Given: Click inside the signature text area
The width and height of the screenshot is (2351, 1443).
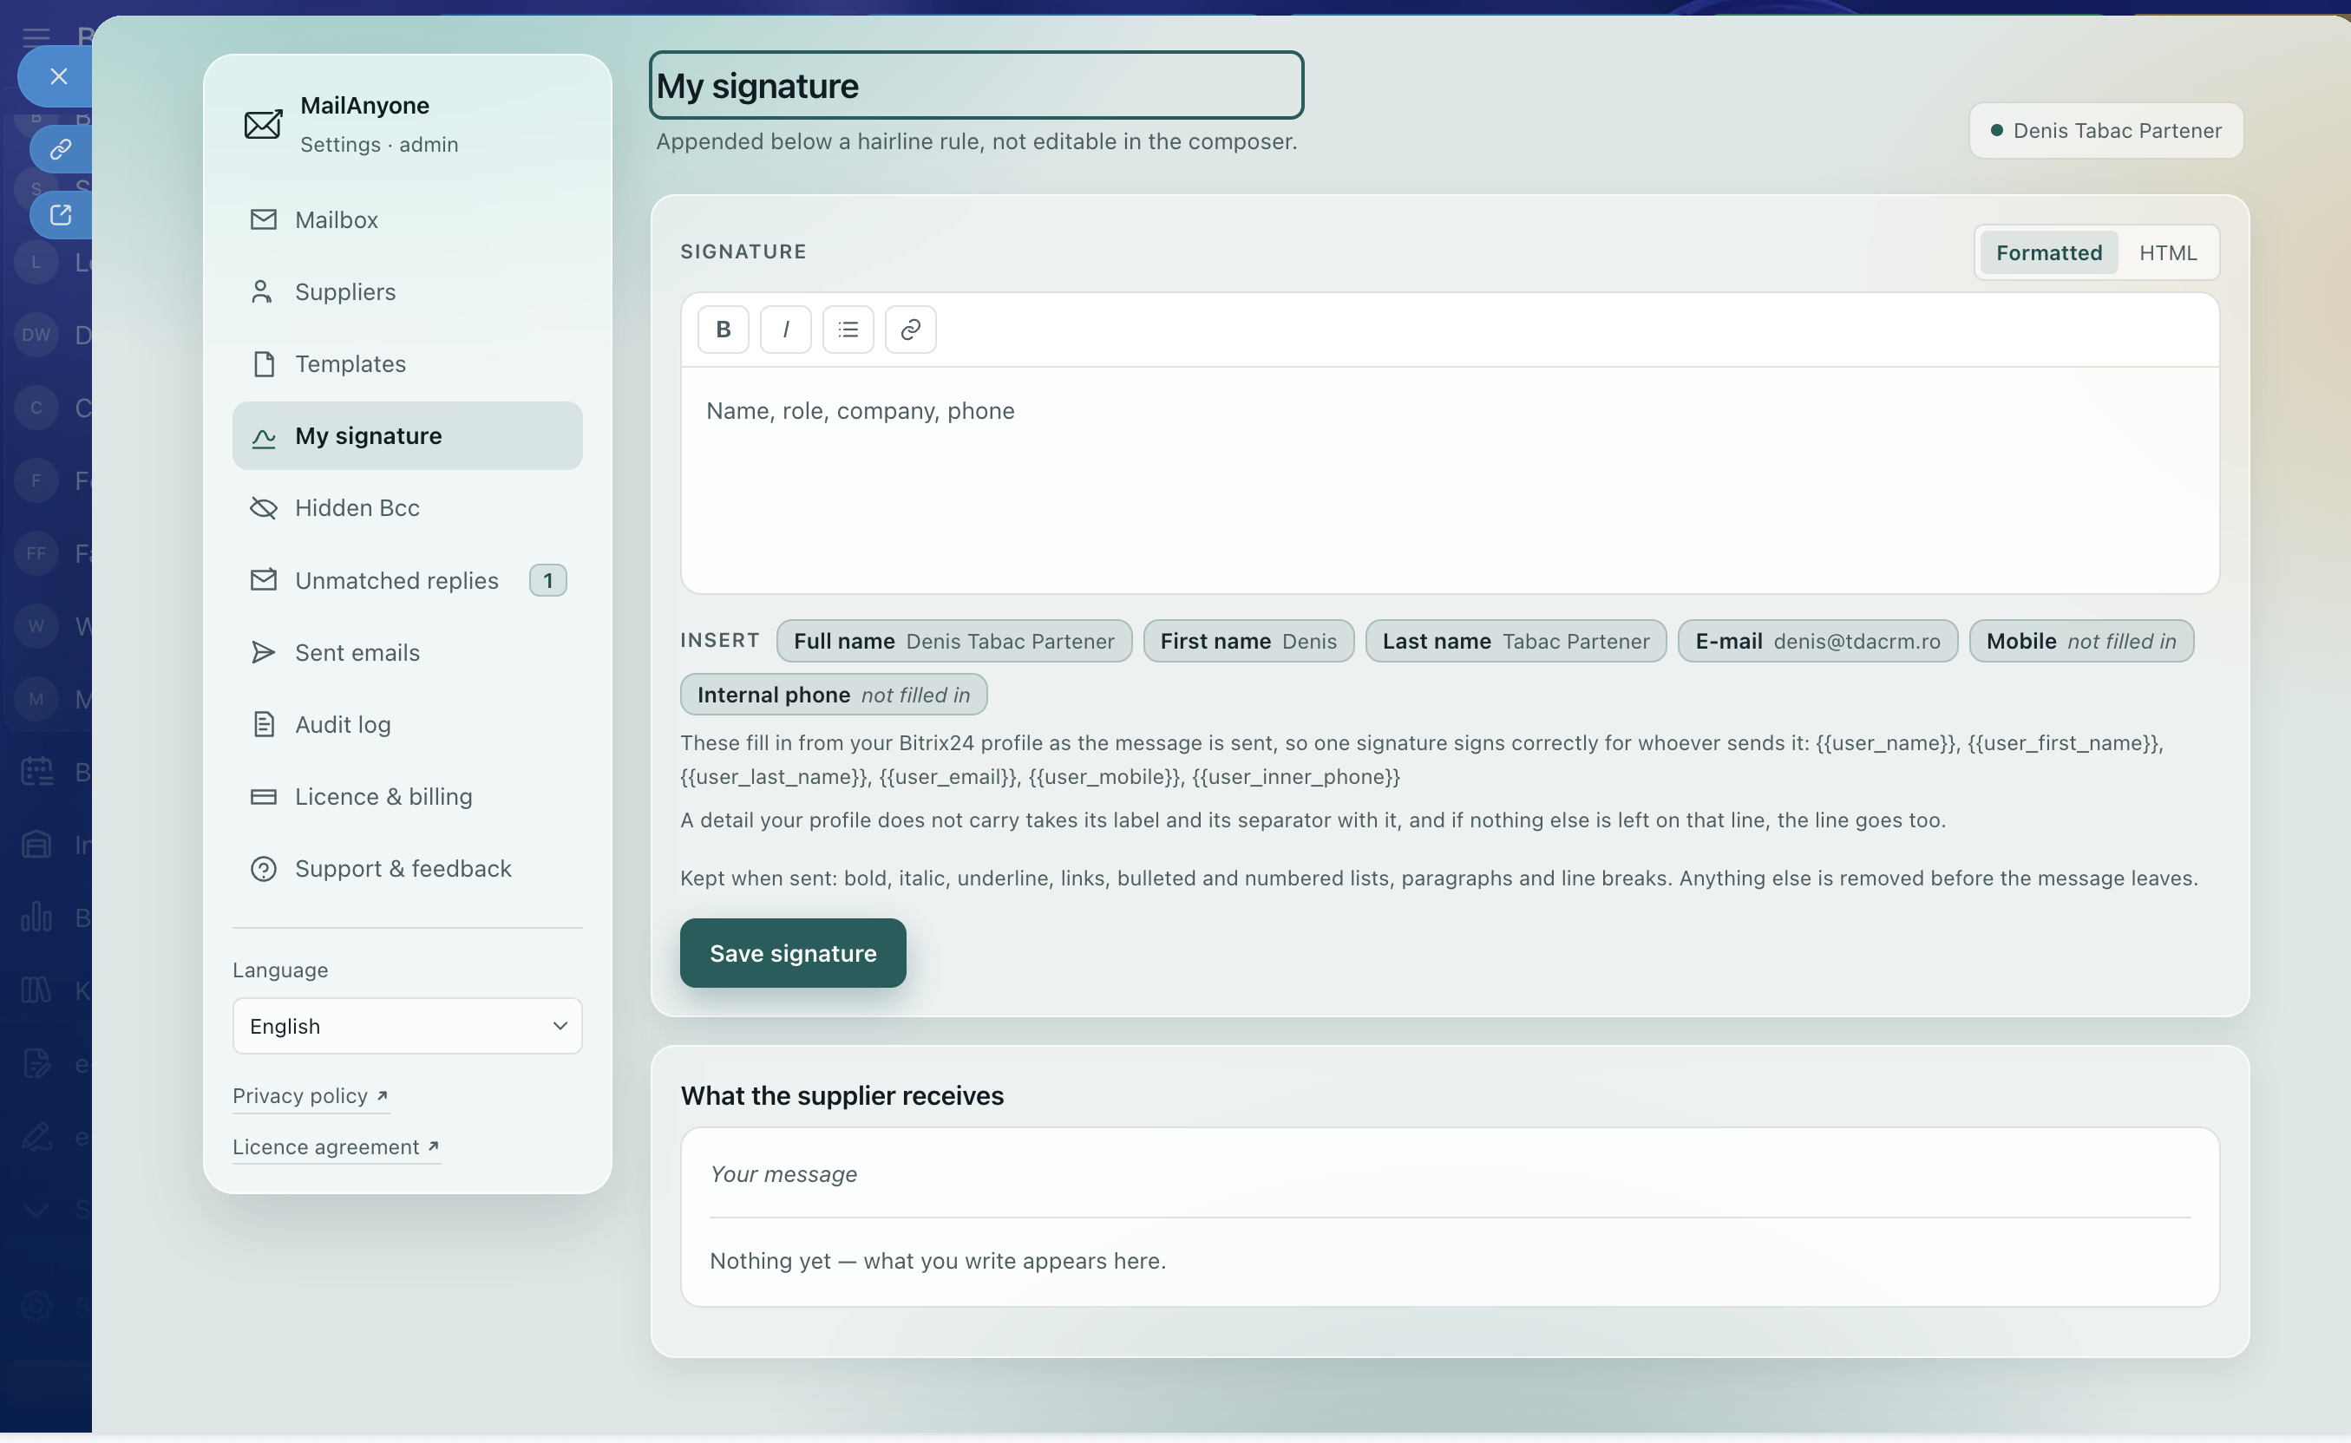Looking at the screenshot, I should coord(1449,480).
